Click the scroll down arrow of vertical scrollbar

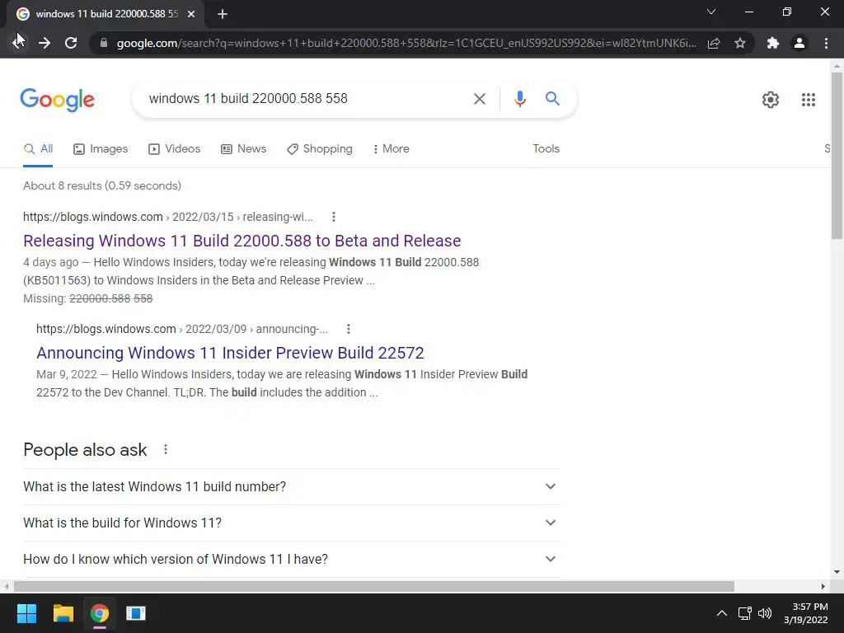click(x=837, y=572)
